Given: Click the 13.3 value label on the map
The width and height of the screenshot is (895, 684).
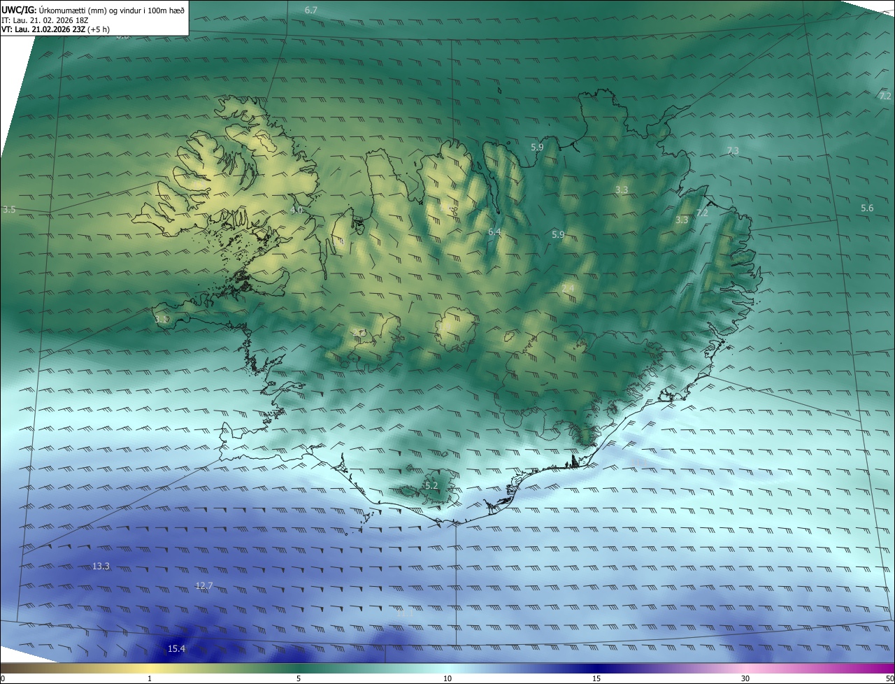Looking at the screenshot, I should [x=101, y=566].
